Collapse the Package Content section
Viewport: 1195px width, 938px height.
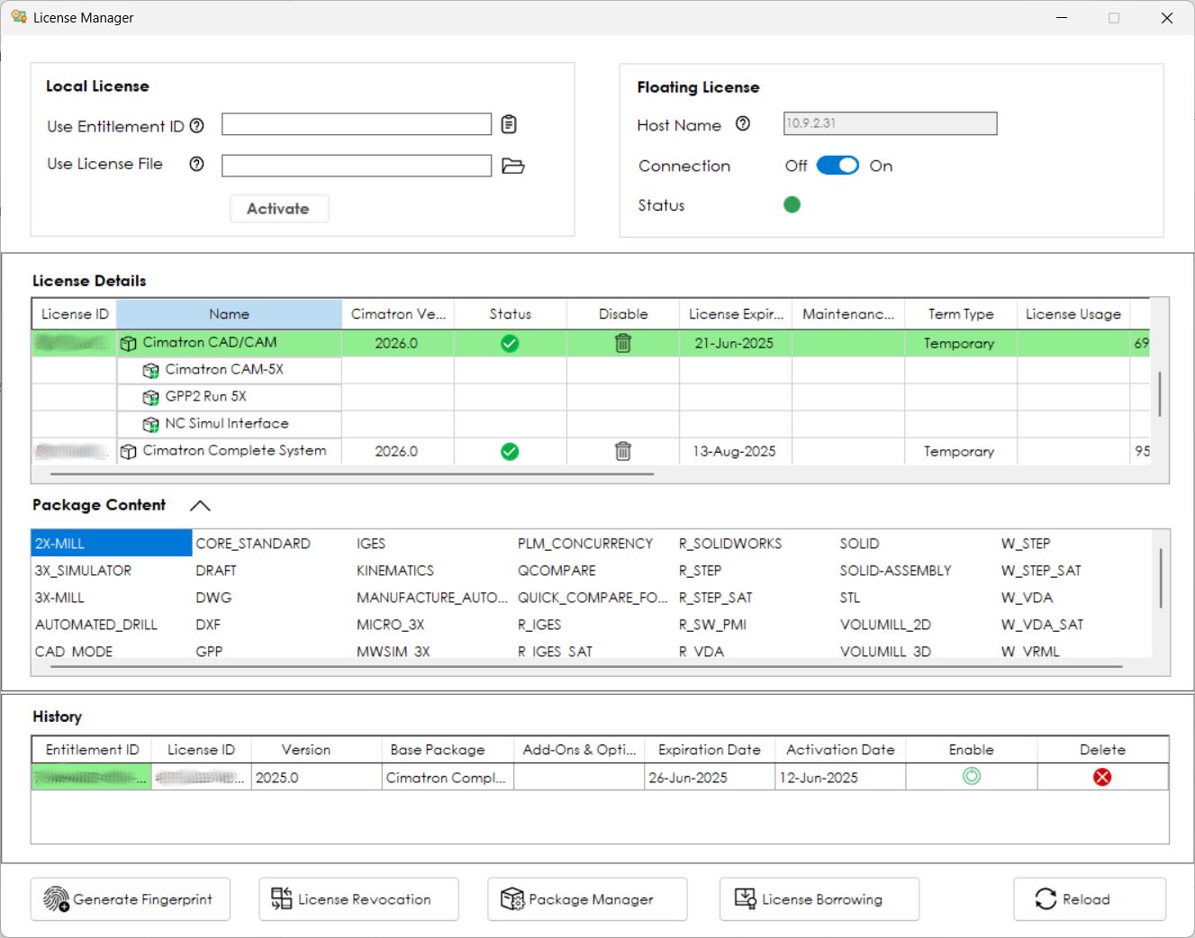(201, 506)
